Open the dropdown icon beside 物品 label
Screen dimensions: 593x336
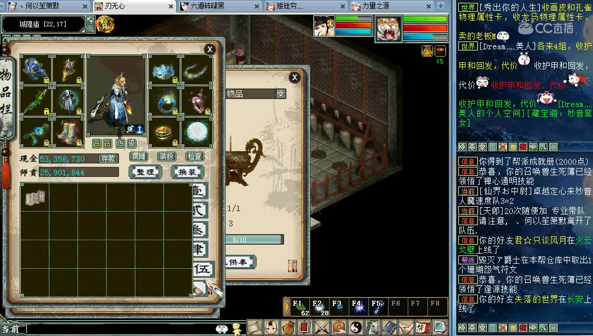pos(281,94)
